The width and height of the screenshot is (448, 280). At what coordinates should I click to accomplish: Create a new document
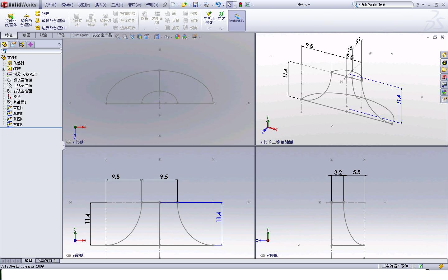pyautogui.click(x=173, y=5)
